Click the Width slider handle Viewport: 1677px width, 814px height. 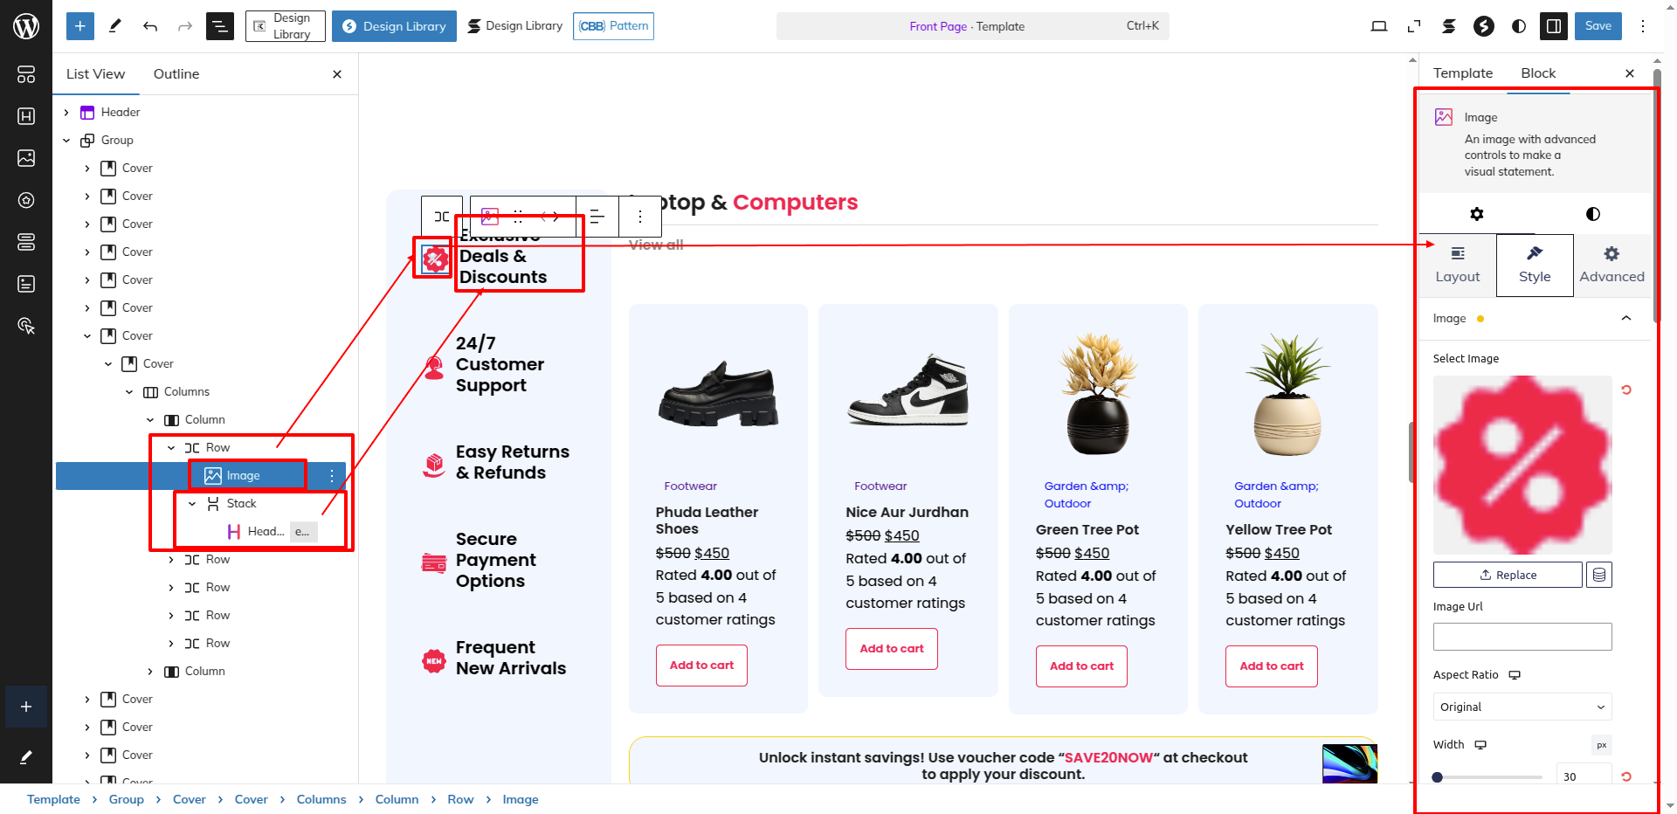tap(1438, 776)
